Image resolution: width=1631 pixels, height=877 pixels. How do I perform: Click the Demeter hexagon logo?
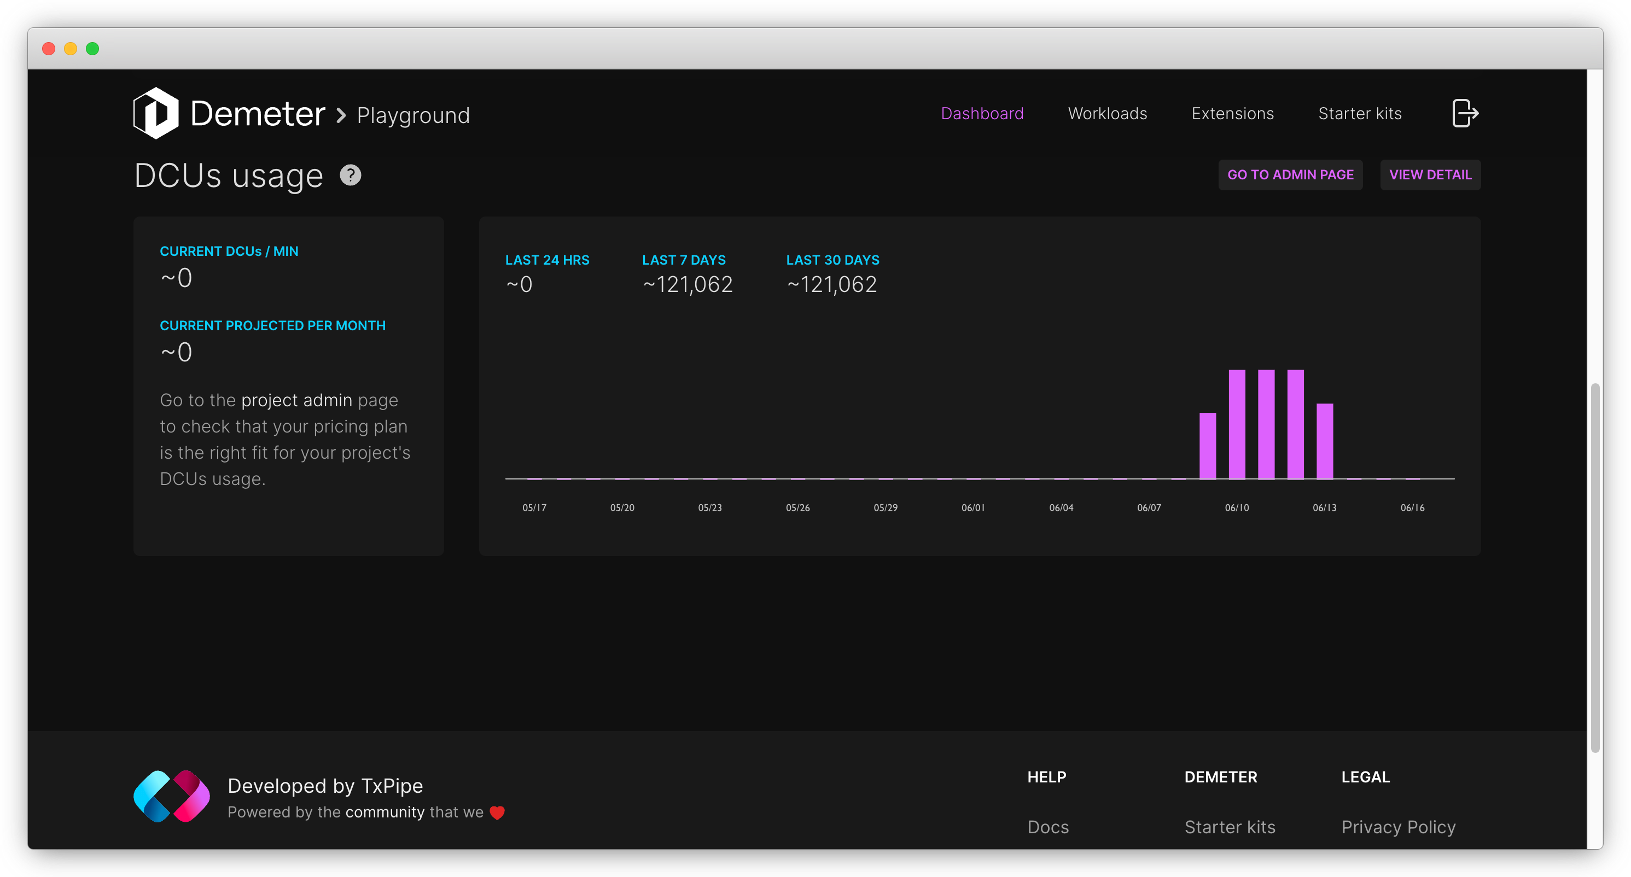pos(156,113)
